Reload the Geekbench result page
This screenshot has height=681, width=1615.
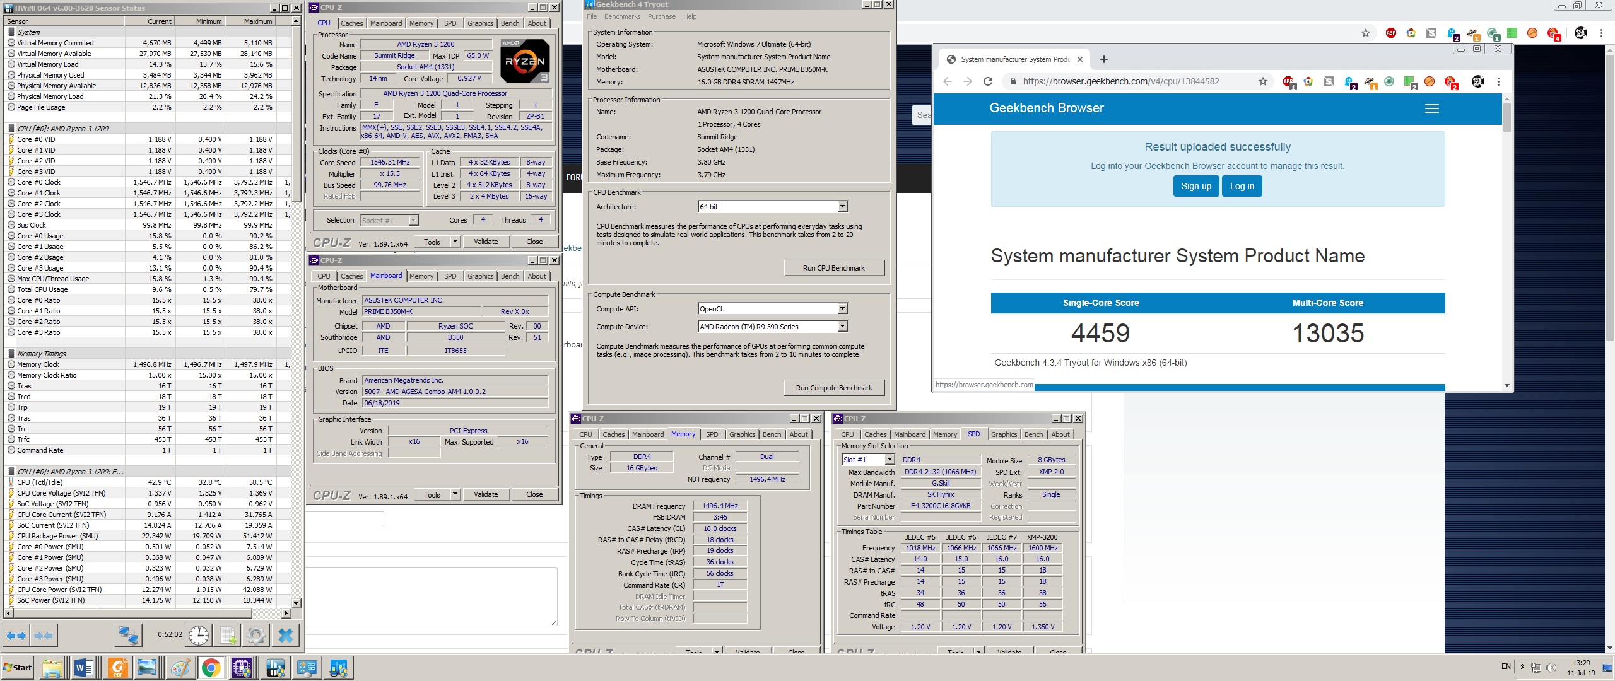click(x=988, y=81)
